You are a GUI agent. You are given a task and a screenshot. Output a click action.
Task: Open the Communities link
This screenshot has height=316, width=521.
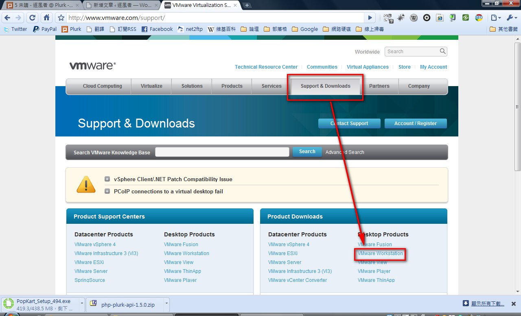(322, 67)
